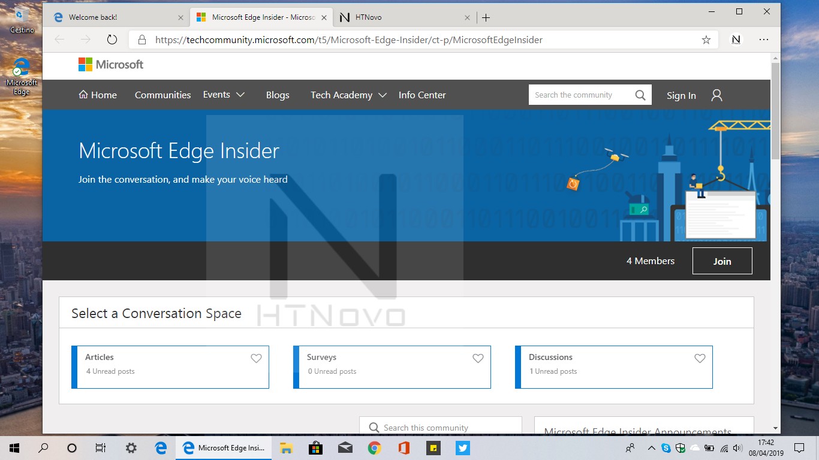Toggle the heart on the Surveys space
Viewport: 819px width, 460px height.
(478, 358)
